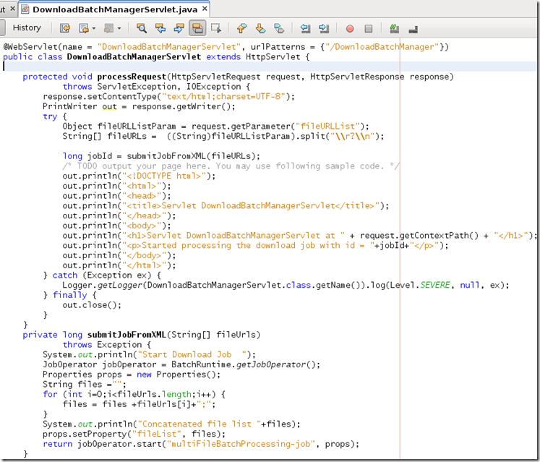The width and height of the screenshot is (540, 462).
Task: Go to the next search occurrence
Action: pyautogui.click(x=178, y=28)
